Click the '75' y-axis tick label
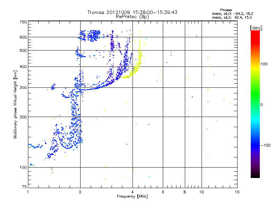This screenshot has height=209, width=279. [x=24, y=187]
